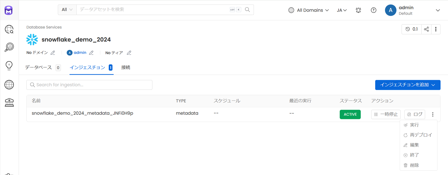Click the share icon button
448x175 pixels.
pos(426,29)
